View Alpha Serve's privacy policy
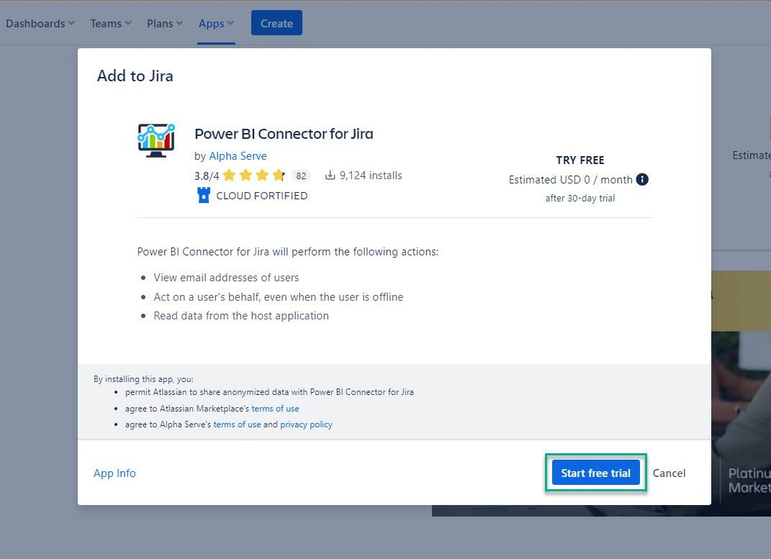The height and width of the screenshot is (559, 771). 306,424
